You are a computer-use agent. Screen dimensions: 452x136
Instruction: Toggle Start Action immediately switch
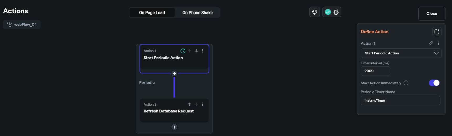(434, 83)
